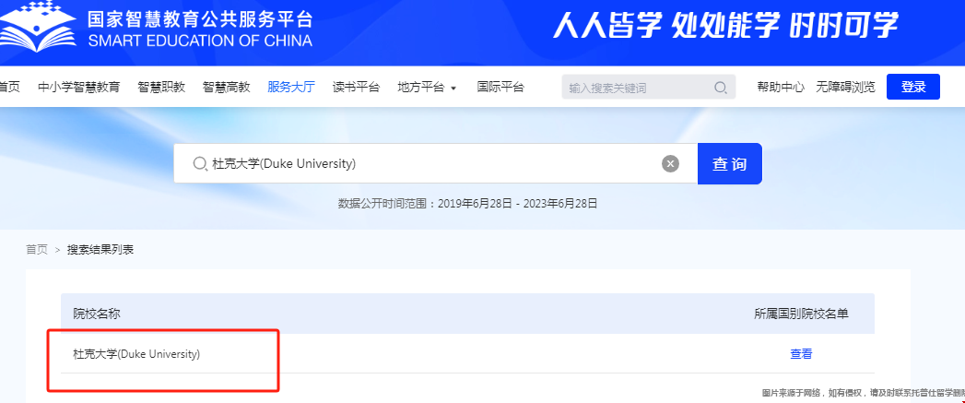Screen dimensions: 965x403
Task: Click the magnifier icon inside main search field
Action: (199, 164)
